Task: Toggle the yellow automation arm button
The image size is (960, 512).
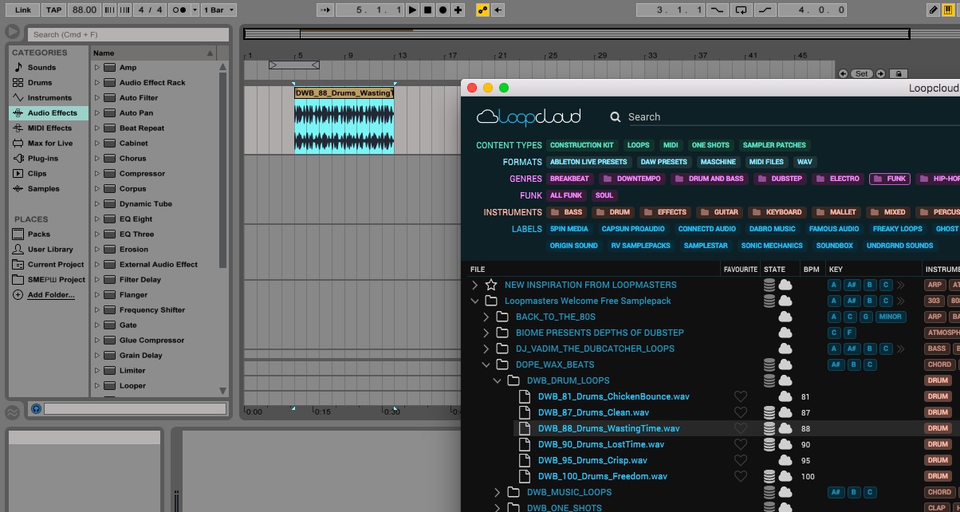Action: point(482,10)
